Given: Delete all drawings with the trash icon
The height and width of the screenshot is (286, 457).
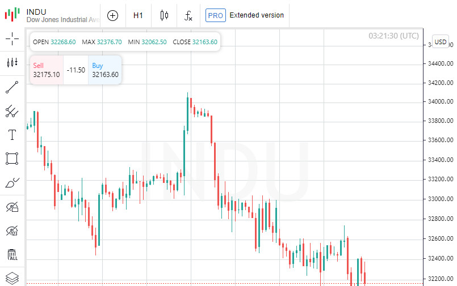Looking at the screenshot, I should click(x=12, y=255).
